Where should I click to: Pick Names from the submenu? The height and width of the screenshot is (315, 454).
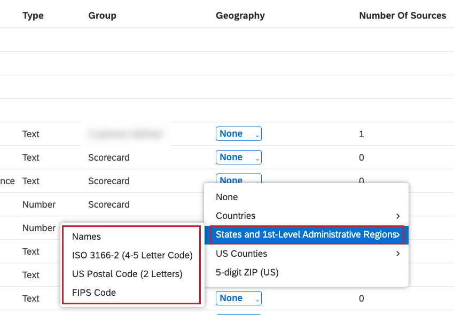click(x=86, y=237)
